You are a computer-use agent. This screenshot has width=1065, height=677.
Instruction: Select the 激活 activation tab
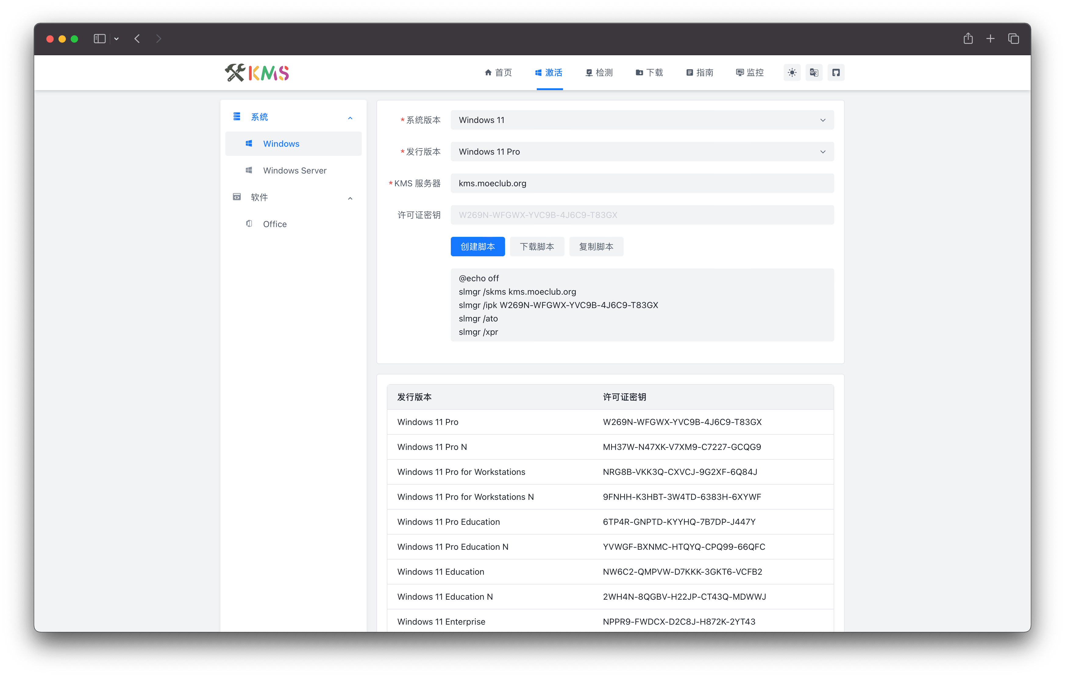click(549, 72)
